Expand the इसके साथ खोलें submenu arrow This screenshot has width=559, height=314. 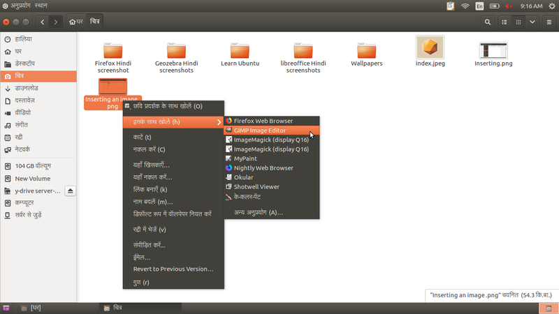click(219, 122)
